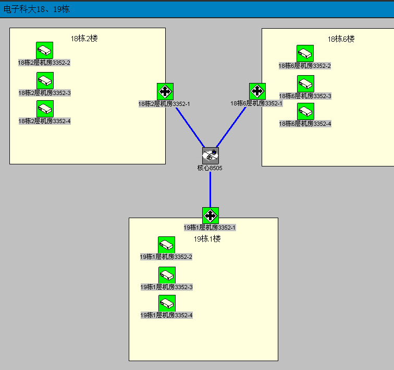Click the 19栋1楼 group title

coord(207,238)
